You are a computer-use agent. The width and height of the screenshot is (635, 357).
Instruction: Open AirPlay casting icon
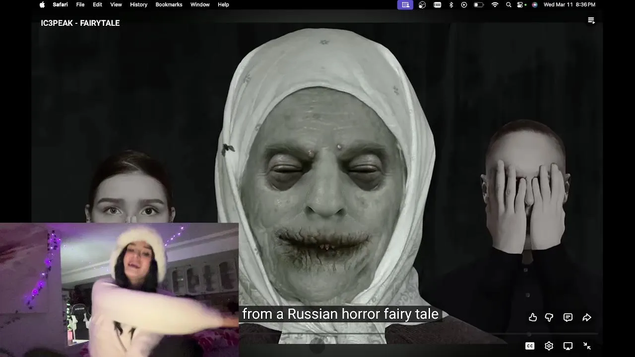(568, 346)
